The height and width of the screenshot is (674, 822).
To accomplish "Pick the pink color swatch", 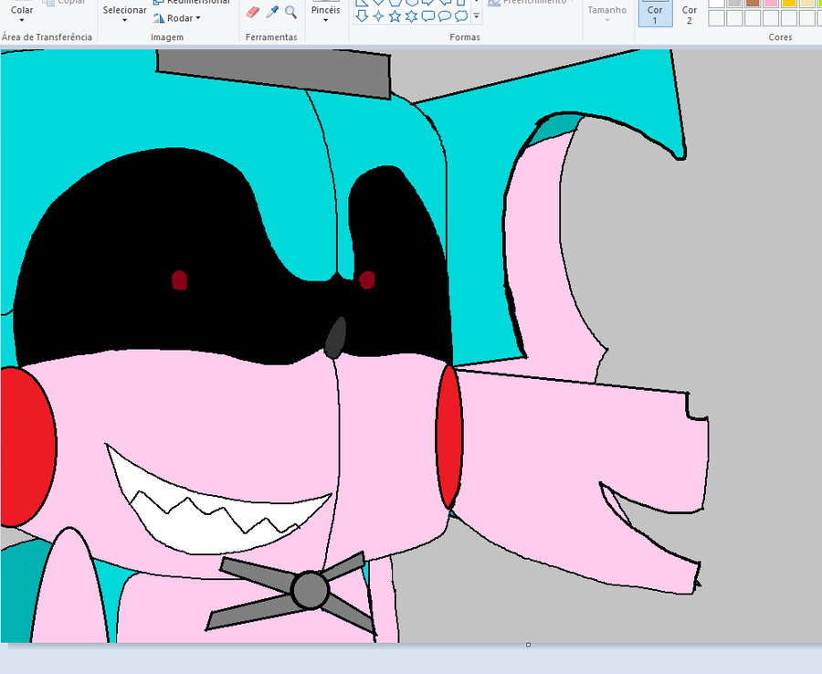I will (771, 3).
